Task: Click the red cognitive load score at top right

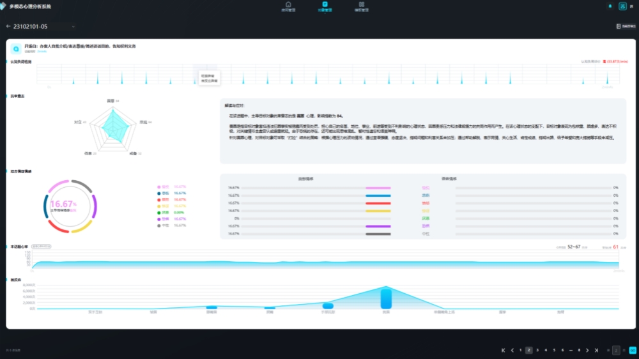Action: tap(615, 62)
